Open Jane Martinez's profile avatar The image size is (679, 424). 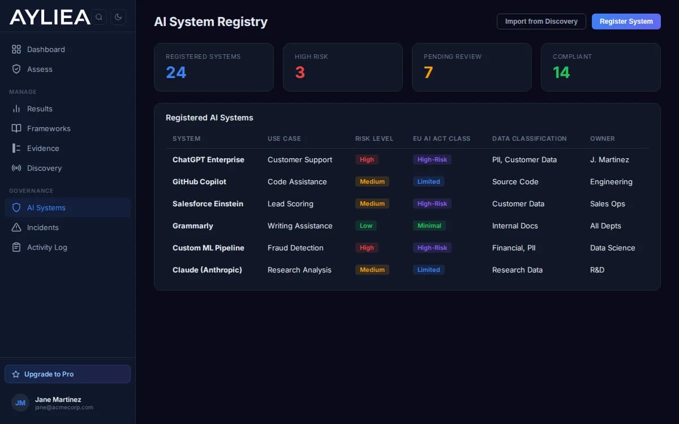(x=20, y=403)
